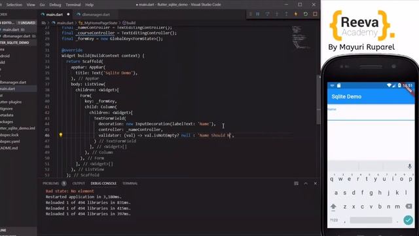Click the Problems count badge
Image resolution: width=419 pixels, height=236 pixels.
pos(64,184)
